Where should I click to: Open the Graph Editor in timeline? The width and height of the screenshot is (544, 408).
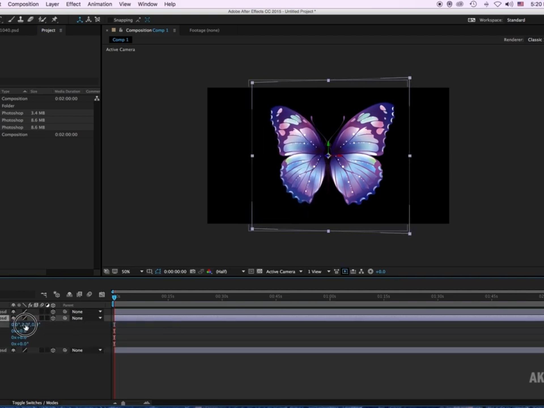[102, 294]
